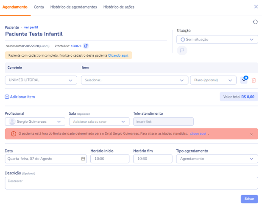This screenshot has width=262, height=206.
Task: Click the plus icon beside Adicionar item
Action: click(x=7, y=97)
